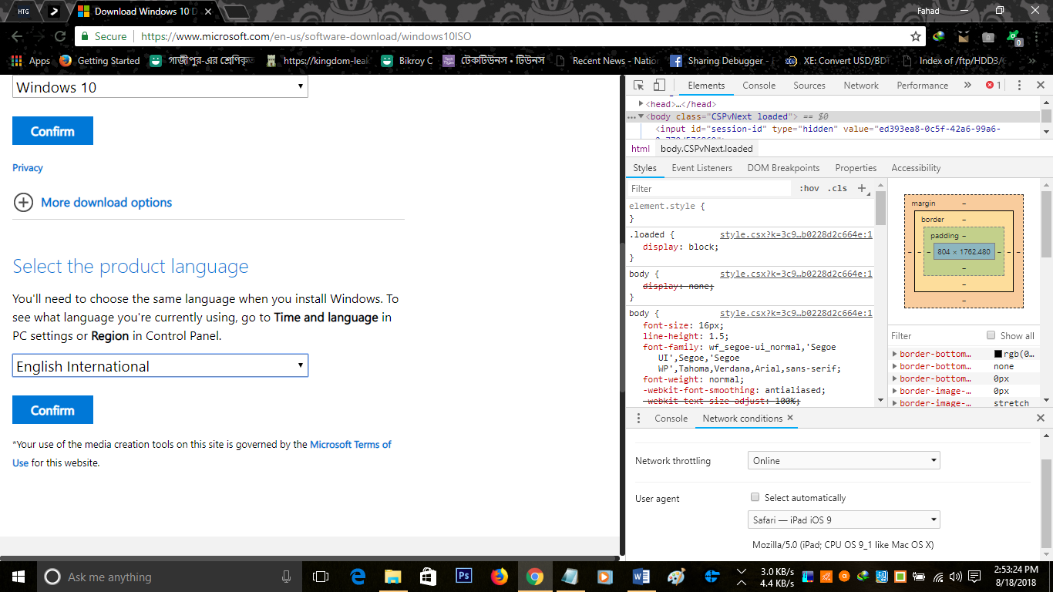The height and width of the screenshot is (592, 1053).
Task: Focus the computed properties Filter field
Action: coord(935,336)
